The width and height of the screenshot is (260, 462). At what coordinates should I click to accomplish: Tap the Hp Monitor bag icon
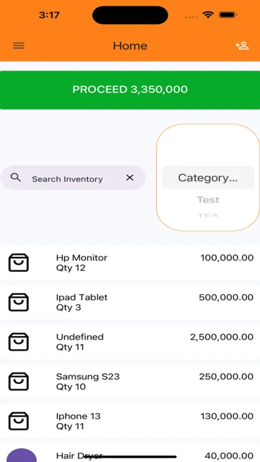point(18,262)
